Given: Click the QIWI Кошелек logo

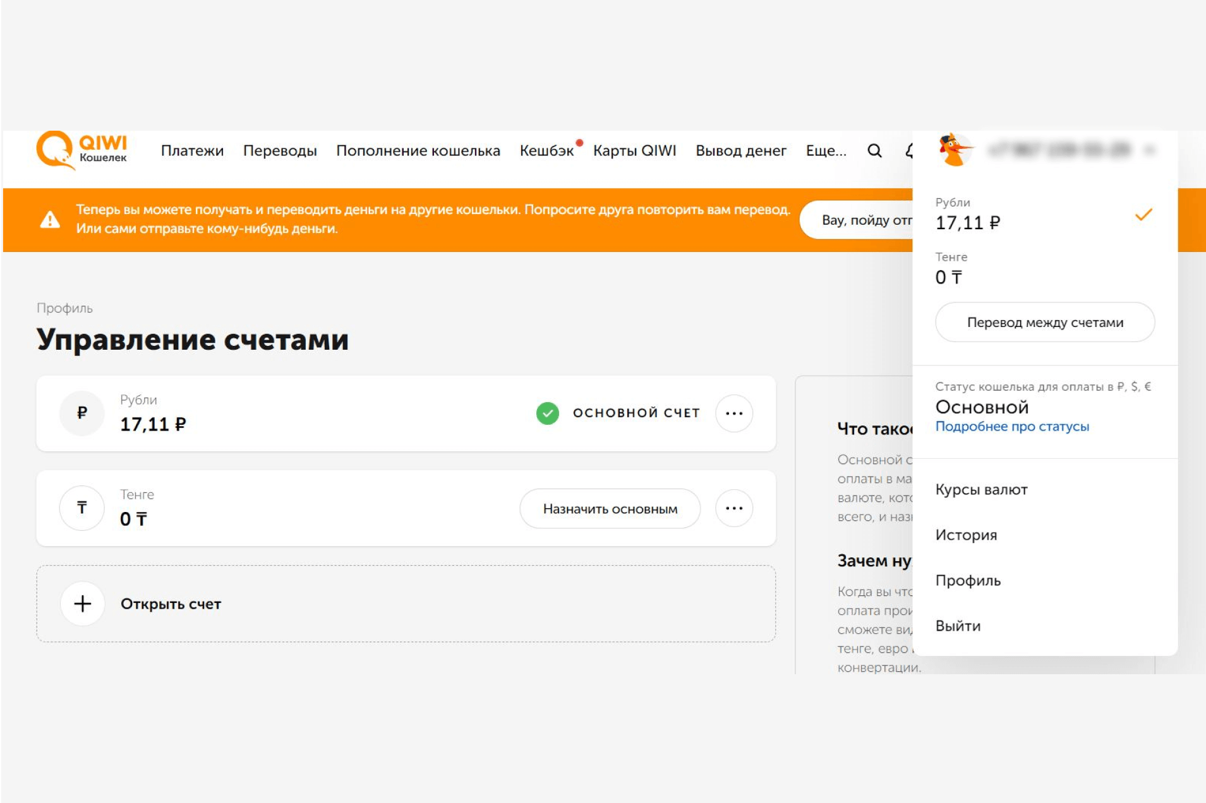Looking at the screenshot, I should point(82,151).
